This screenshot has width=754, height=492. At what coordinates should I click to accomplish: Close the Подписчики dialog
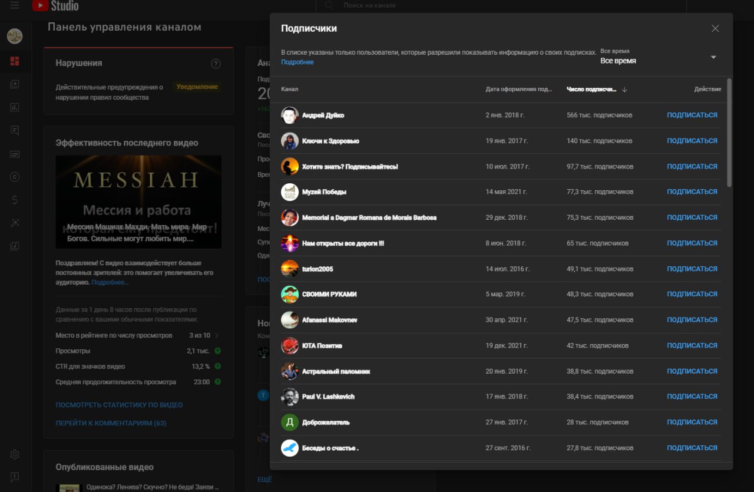coord(715,28)
